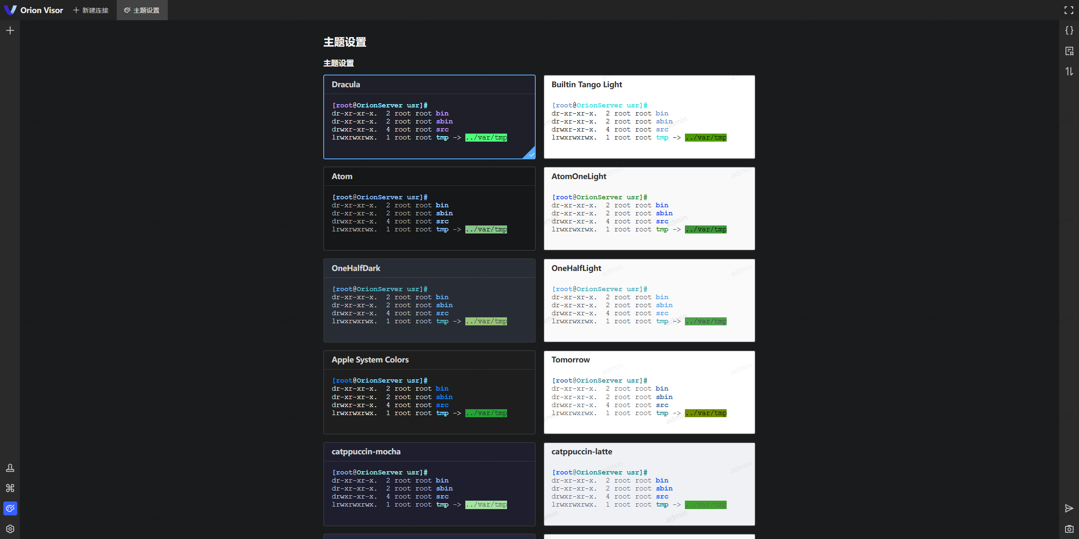Image resolution: width=1079 pixels, height=539 pixels.
Task: Toggle fullscreen mode icon
Action: coord(1069,10)
